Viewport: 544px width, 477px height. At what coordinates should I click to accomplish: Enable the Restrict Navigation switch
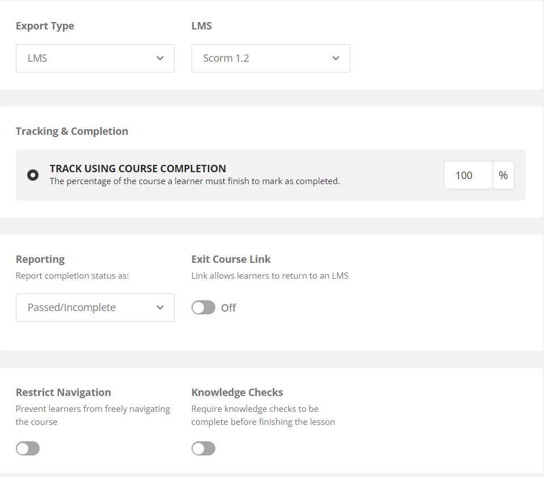tap(28, 449)
